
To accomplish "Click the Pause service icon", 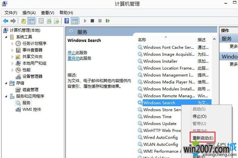I will coord(100,21).
